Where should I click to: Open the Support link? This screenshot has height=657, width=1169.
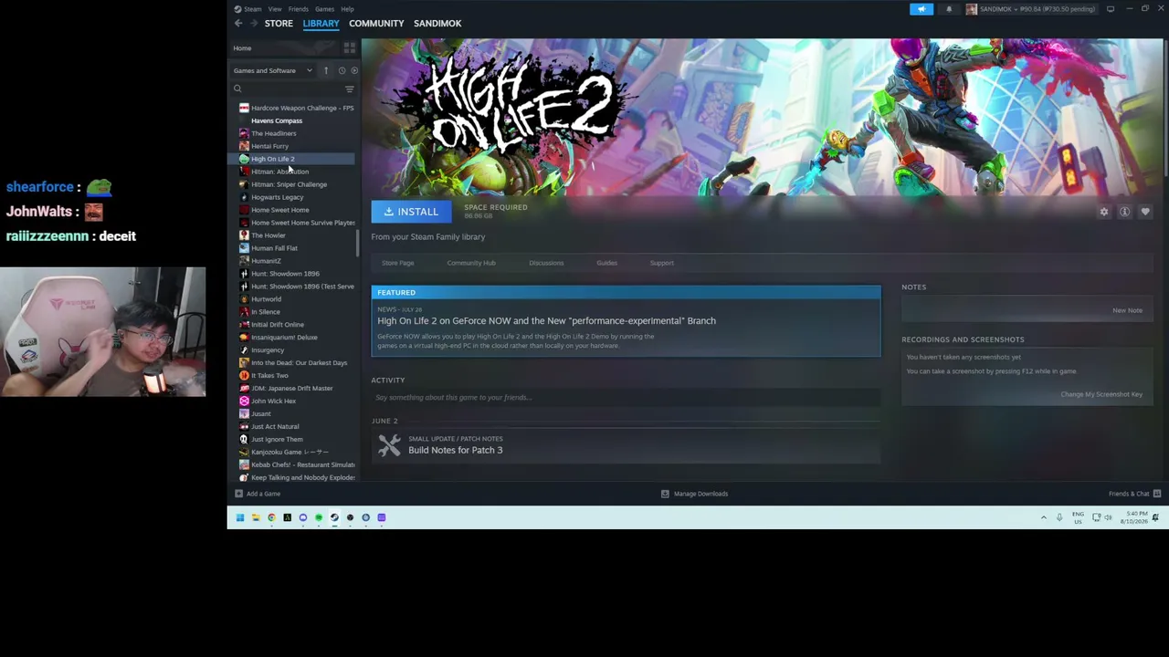[662, 263]
